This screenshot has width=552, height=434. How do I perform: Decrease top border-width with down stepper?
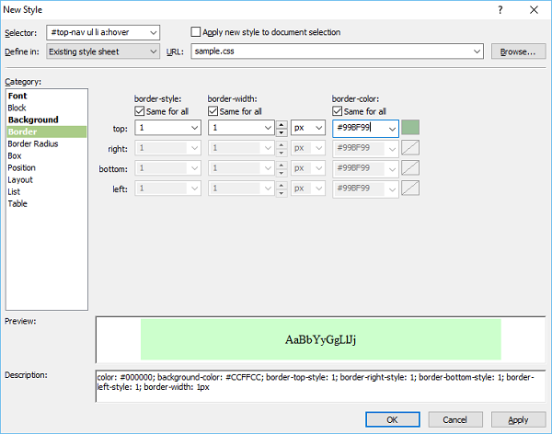(x=282, y=132)
